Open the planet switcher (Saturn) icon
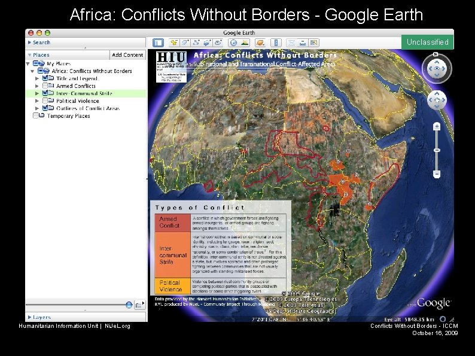This screenshot has width=475, height=356. pos(260,42)
